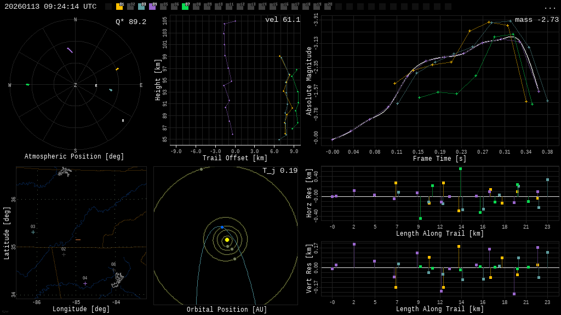Viewport: 561px width, 315px height.
Task: Select station 08 cross on the map
Action: 113,270
